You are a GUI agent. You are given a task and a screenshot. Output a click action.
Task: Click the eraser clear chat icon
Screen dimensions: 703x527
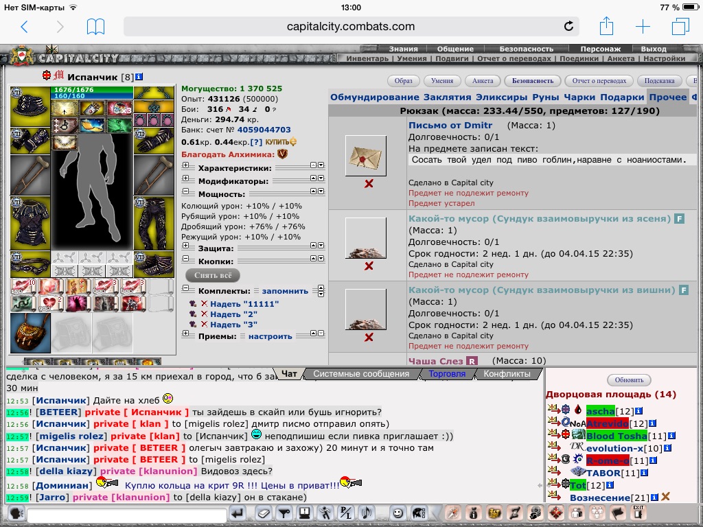pyautogui.click(x=264, y=513)
